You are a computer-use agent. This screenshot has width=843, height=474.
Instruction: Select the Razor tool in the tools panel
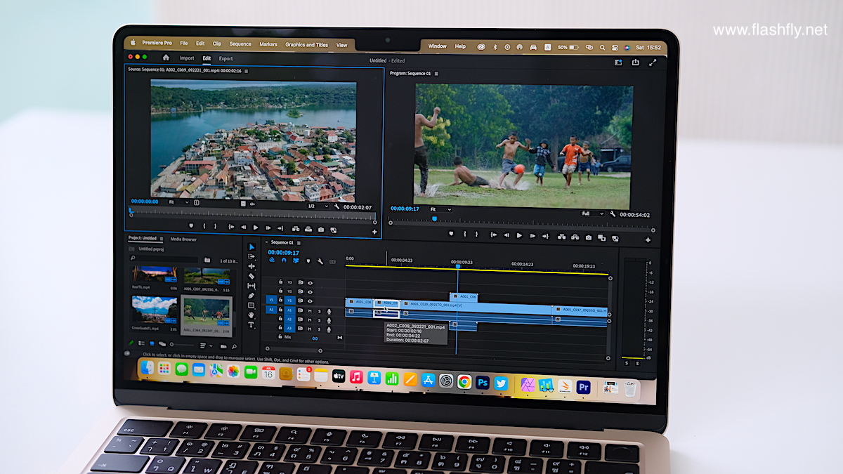coord(251,277)
